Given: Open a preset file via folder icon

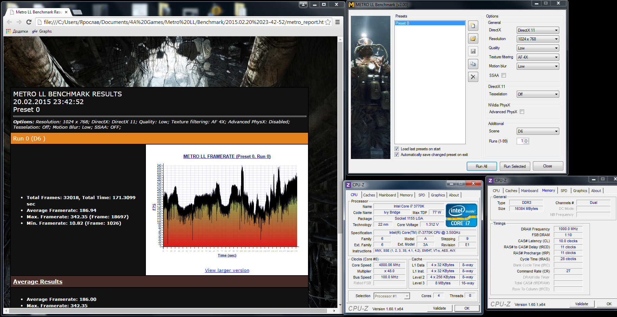Looking at the screenshot, I should click(473, 38).
